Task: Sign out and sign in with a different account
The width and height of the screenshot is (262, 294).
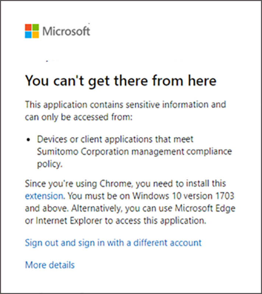Action: click(x=113, y=243)
